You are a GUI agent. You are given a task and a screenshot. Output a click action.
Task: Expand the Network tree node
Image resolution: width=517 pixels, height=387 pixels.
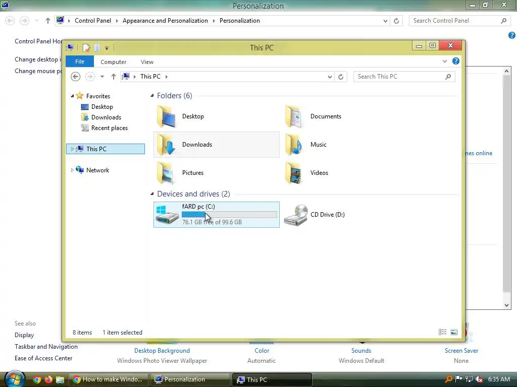click(72, 170)
